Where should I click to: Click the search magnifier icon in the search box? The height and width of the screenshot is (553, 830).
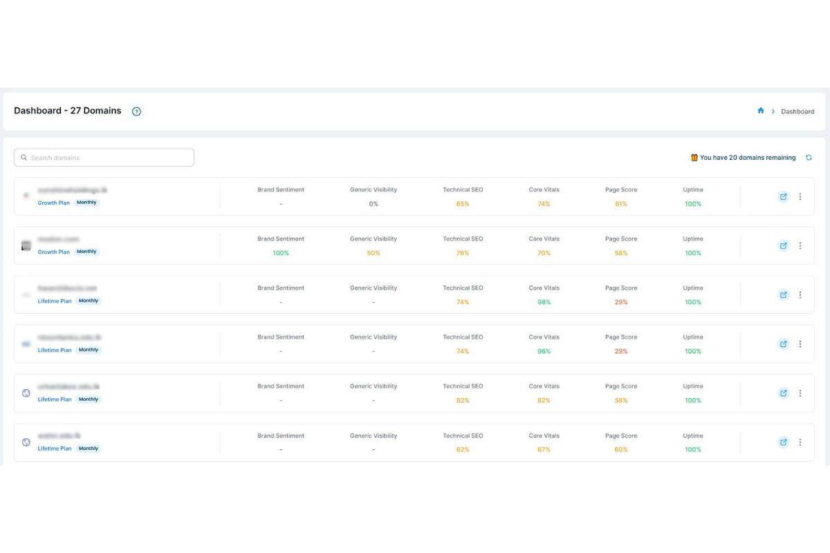[24, 157]
